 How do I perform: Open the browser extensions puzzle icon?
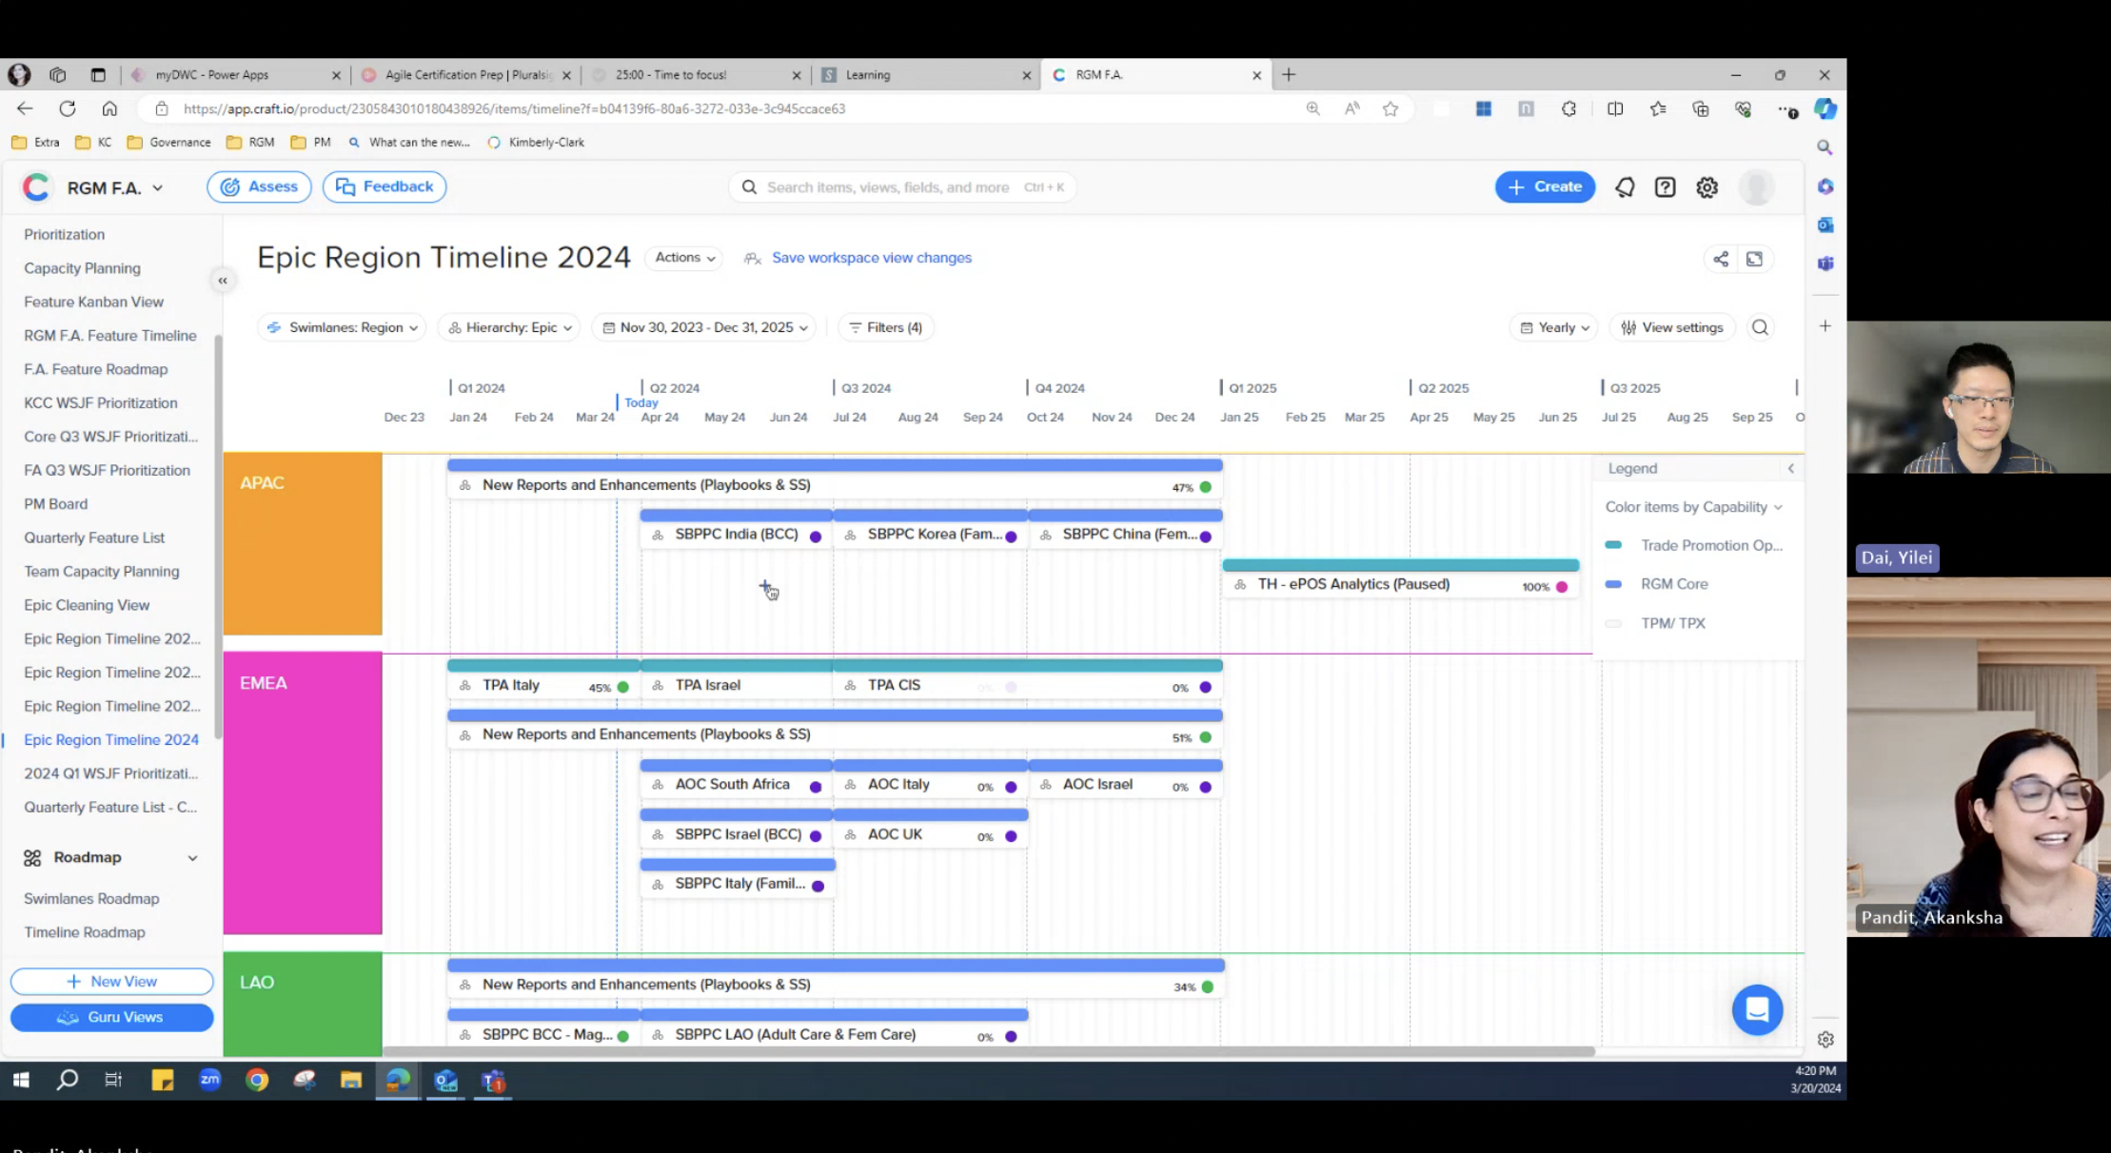click(1568, 108)
